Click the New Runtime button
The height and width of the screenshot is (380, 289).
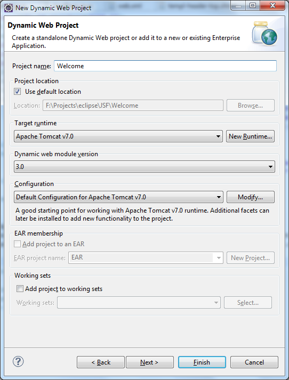coord(250,136)
